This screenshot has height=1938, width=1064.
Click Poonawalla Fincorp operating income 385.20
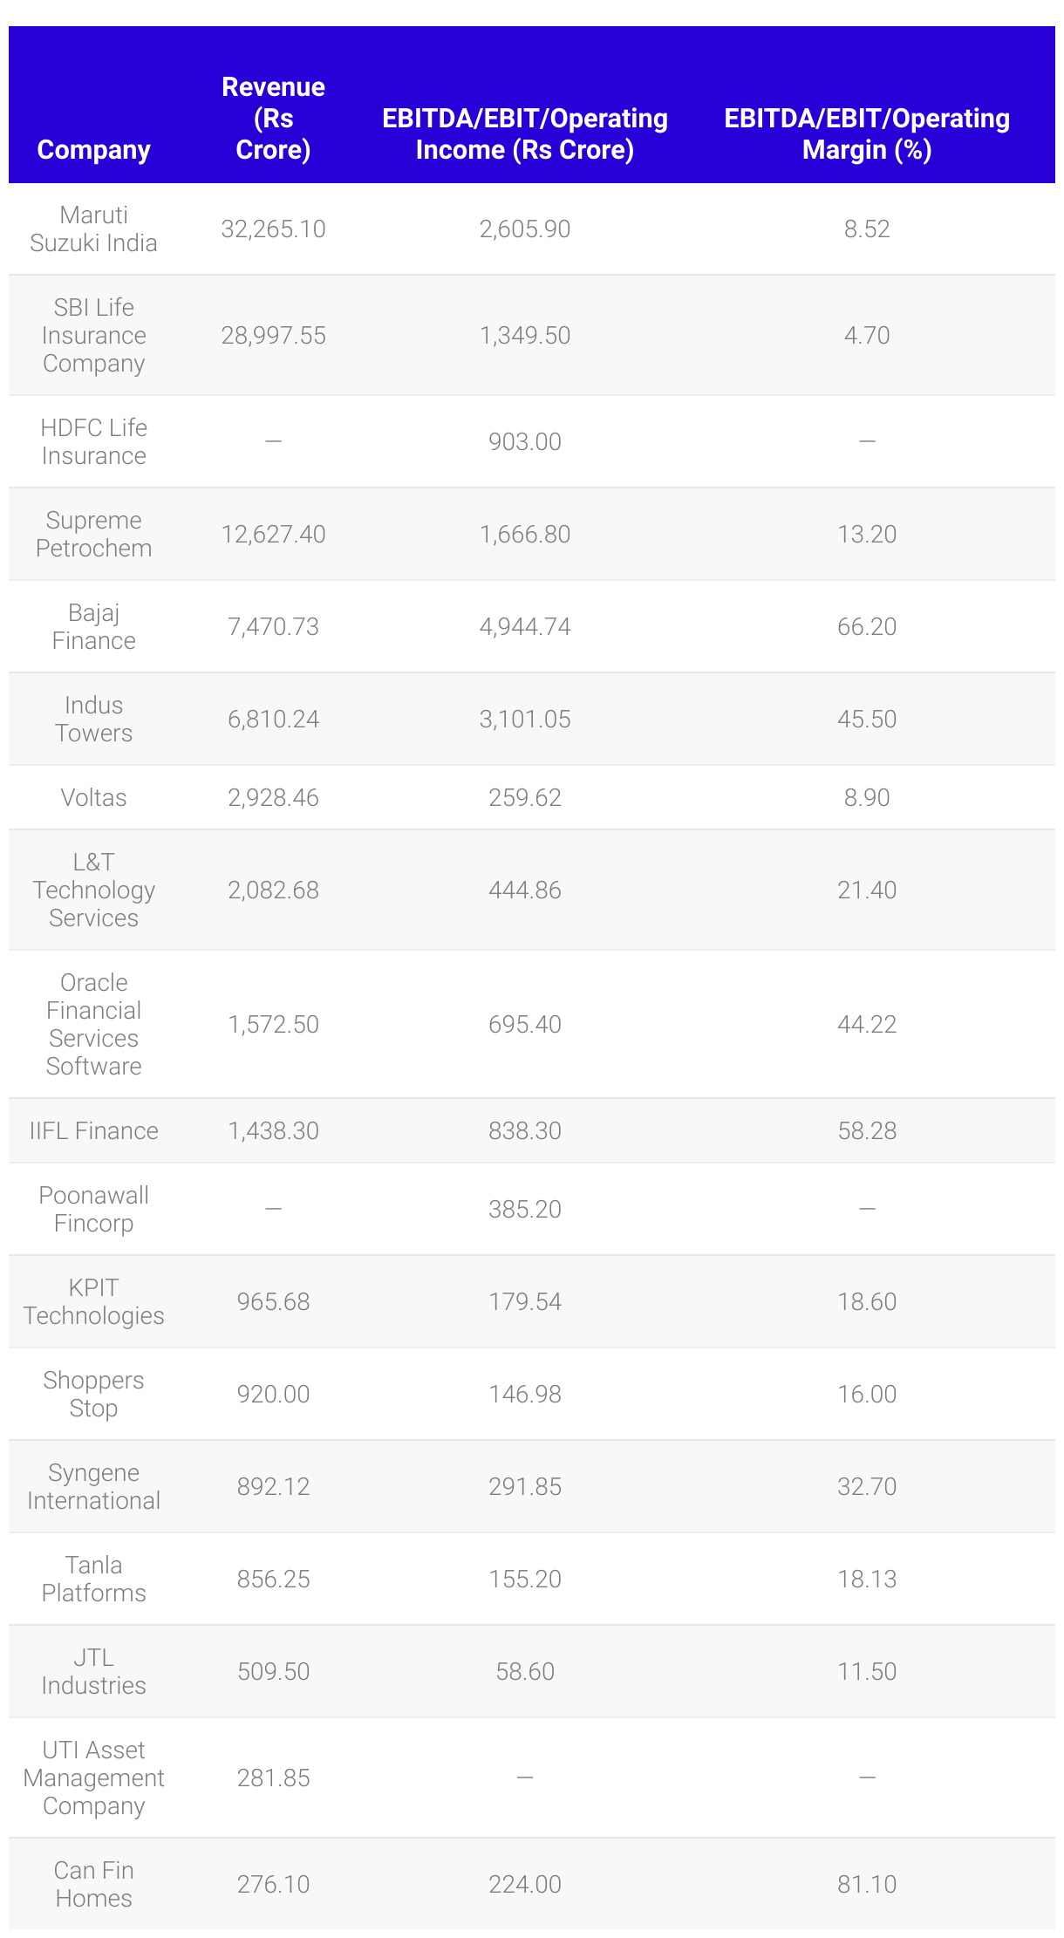pos(524,1209)
